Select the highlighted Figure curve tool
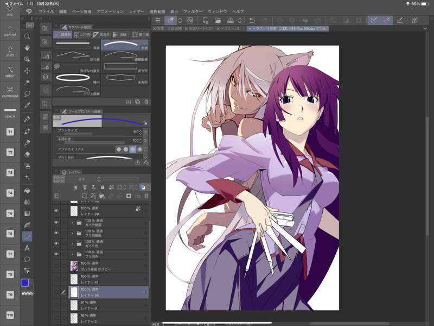The image size is (434, 326). click(27, 236)
